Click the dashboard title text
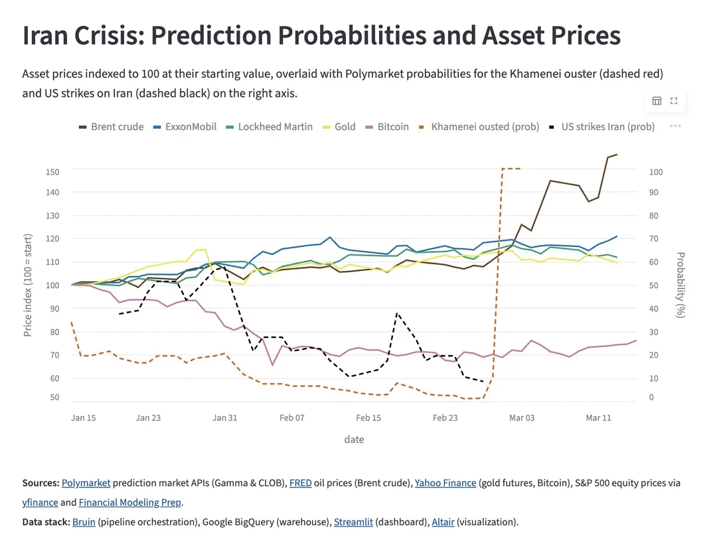The image size is (717, 559). pos(321,35)
